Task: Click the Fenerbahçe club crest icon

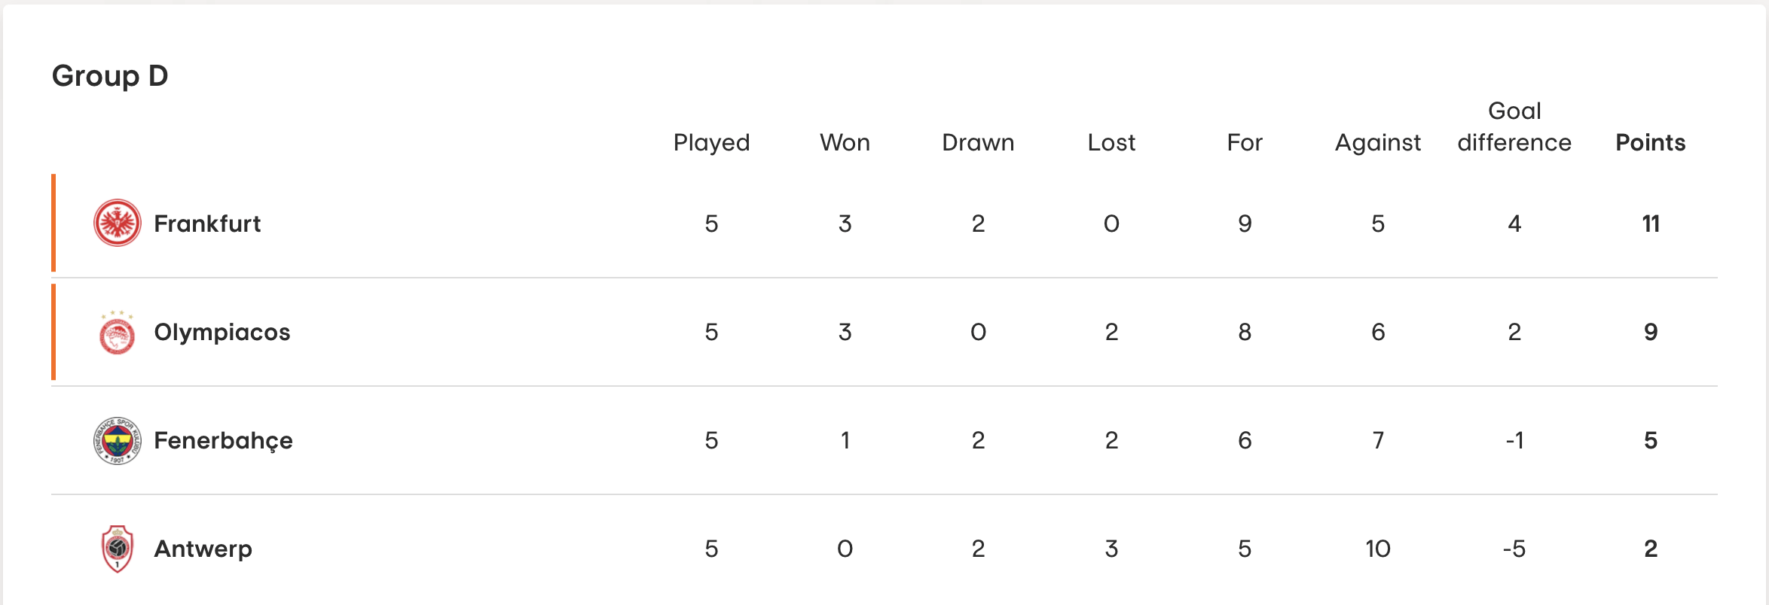Action: pyautogui.click(x=117, y=440)
